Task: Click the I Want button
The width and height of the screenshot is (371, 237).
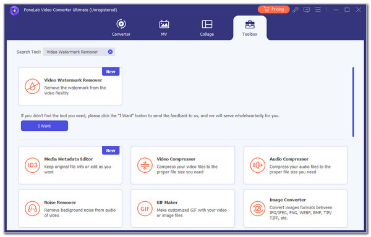Action: coord(45,126)
